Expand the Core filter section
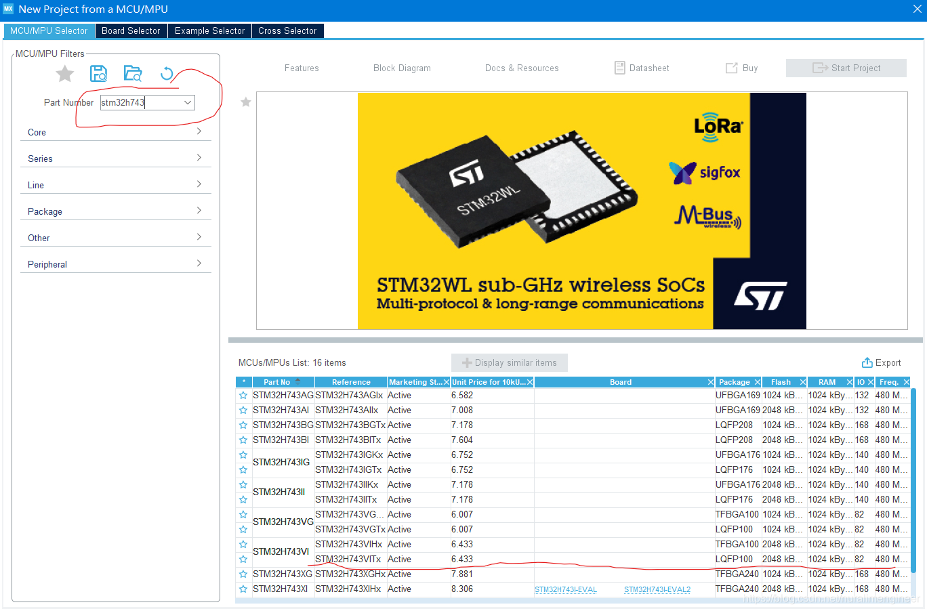The image size is (927, 611). click(116, 132)
